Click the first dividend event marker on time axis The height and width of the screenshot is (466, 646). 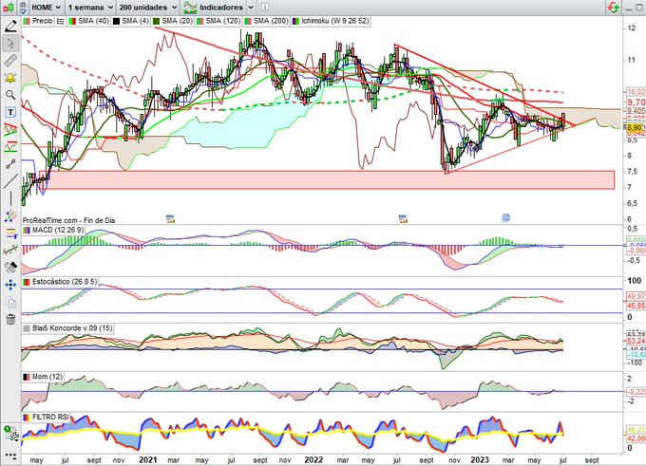[x=170, y=218]
